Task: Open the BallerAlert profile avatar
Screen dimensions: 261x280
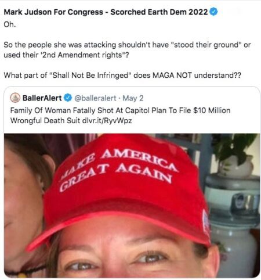Action: [x=15, y=98]
